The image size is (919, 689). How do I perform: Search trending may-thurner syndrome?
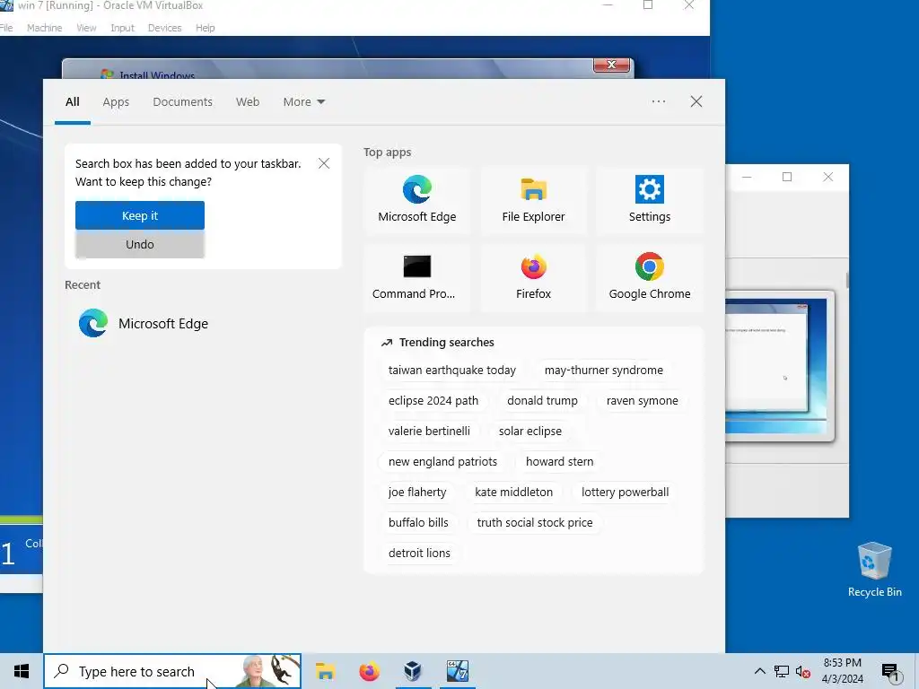(604, 371)
